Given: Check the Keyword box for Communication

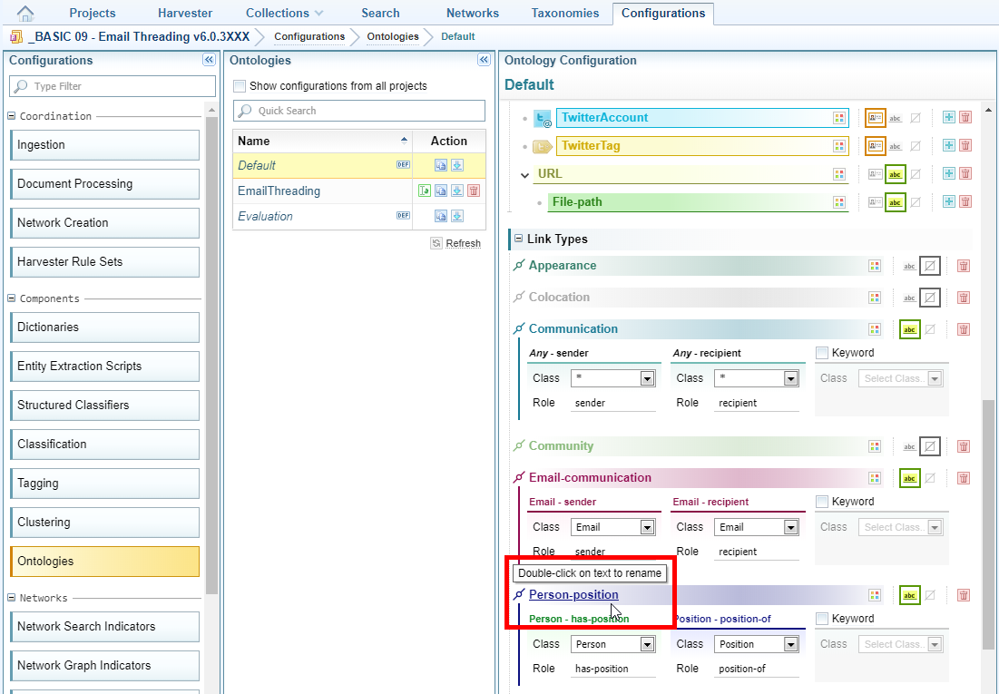Looking at the screenshot, I should pos(822,353).
